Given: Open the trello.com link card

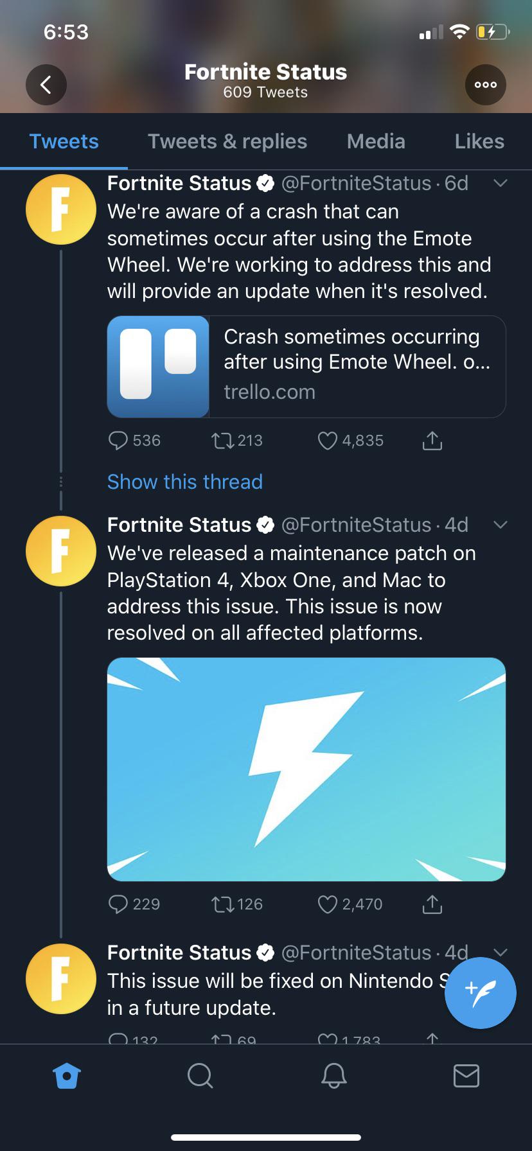Looking at the screenshot, I should [x=306, y=367].
